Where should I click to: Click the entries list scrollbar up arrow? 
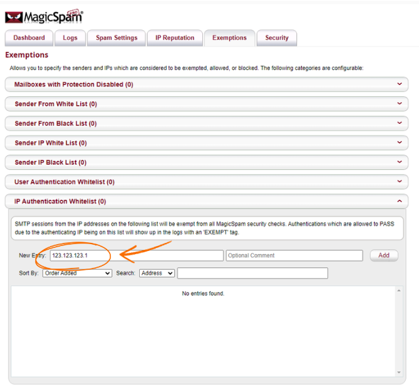coord(399,290)
